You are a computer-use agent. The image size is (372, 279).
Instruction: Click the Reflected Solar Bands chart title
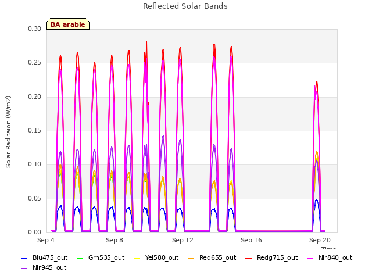click(185, 6)
